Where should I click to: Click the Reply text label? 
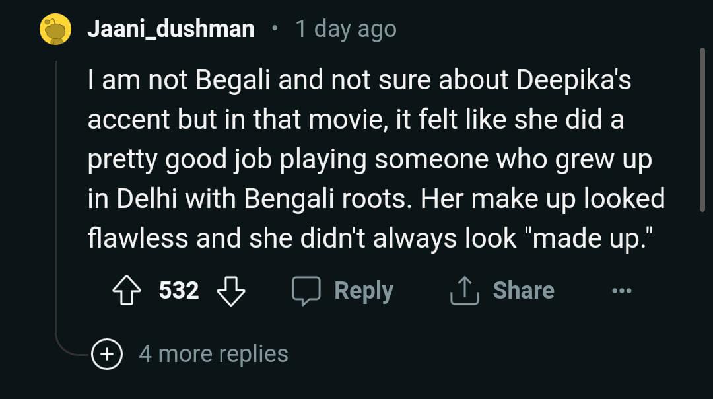(364, 291)
